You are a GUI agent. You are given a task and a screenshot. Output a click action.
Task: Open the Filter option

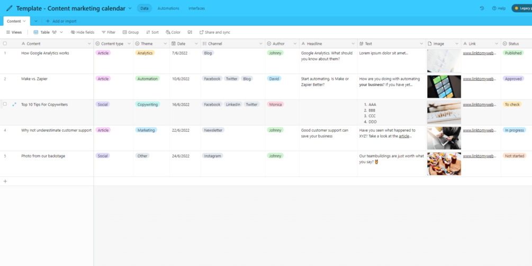(x=109, y=32)
